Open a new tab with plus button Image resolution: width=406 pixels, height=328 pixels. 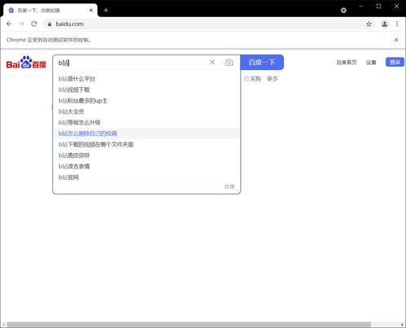106,11
